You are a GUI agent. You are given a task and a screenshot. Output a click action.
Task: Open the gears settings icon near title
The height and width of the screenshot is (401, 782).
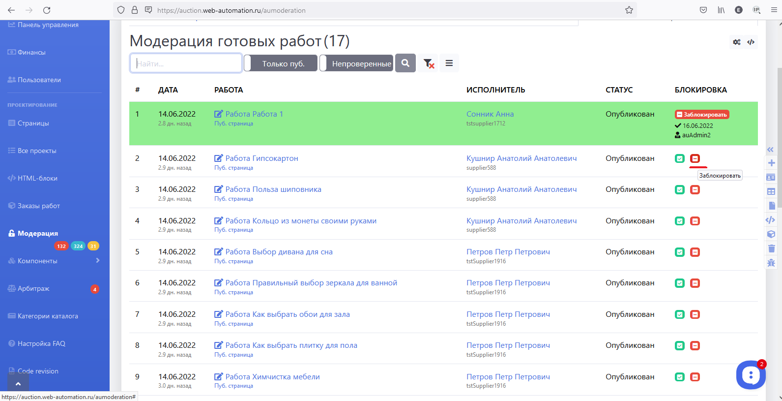[x=736, y=42]
